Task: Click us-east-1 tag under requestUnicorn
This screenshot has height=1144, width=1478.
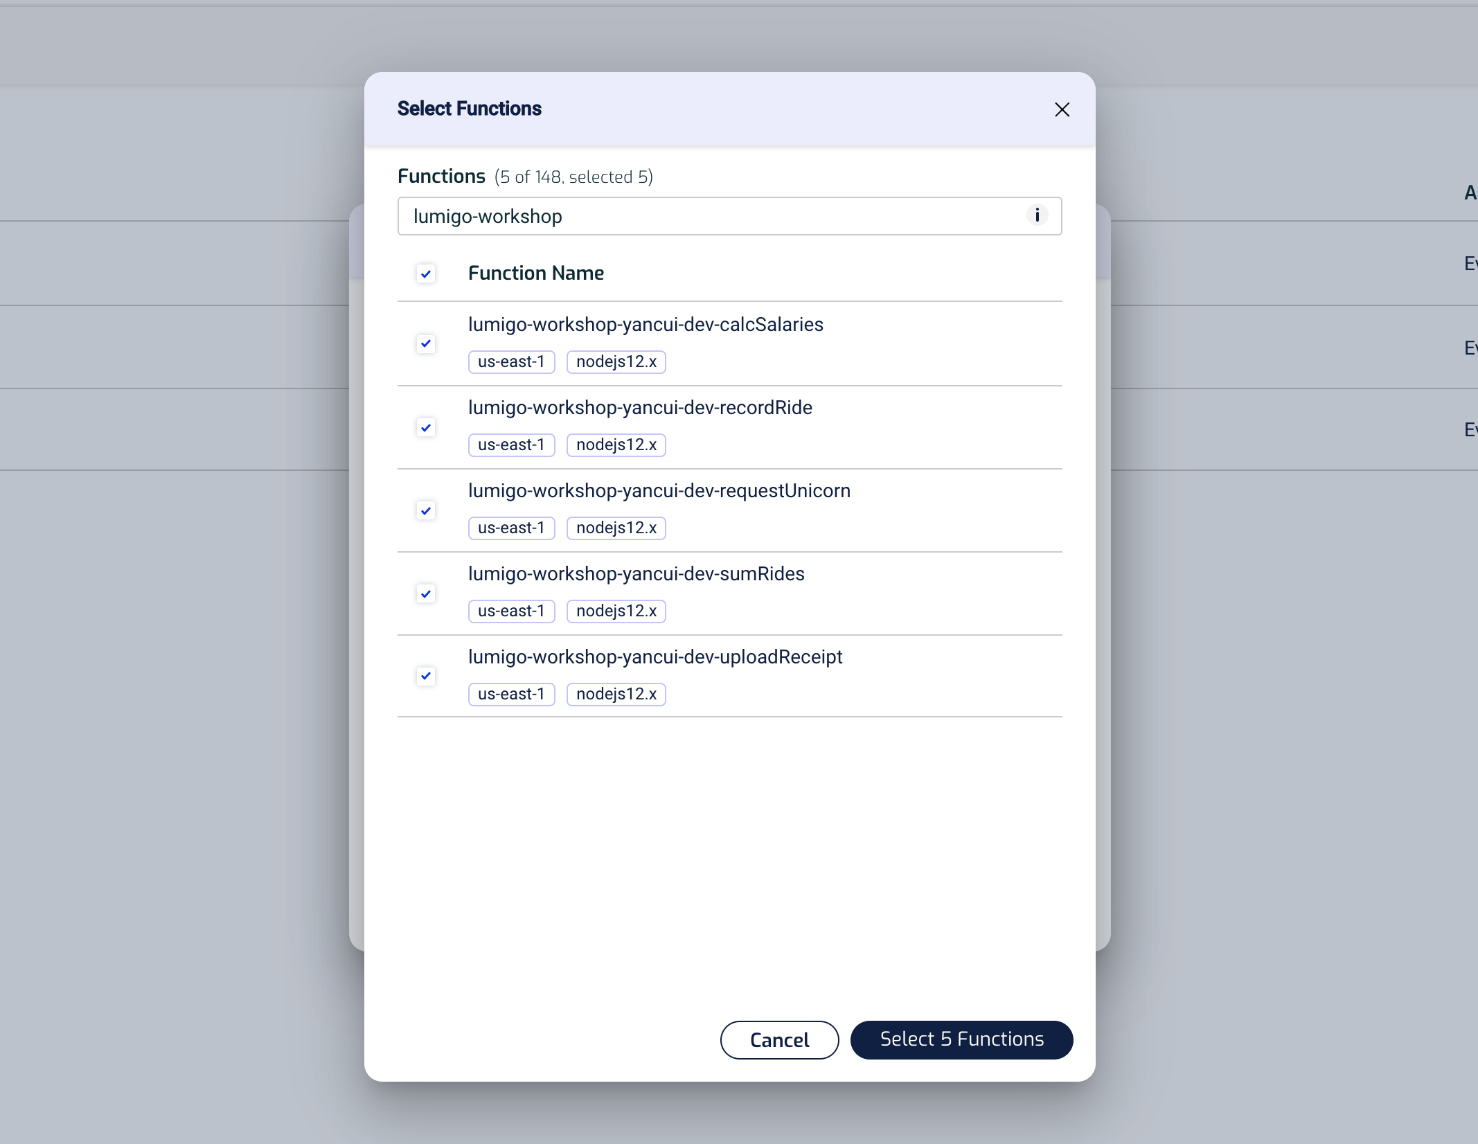Action: pyautogui.click(x=512, y=528)
